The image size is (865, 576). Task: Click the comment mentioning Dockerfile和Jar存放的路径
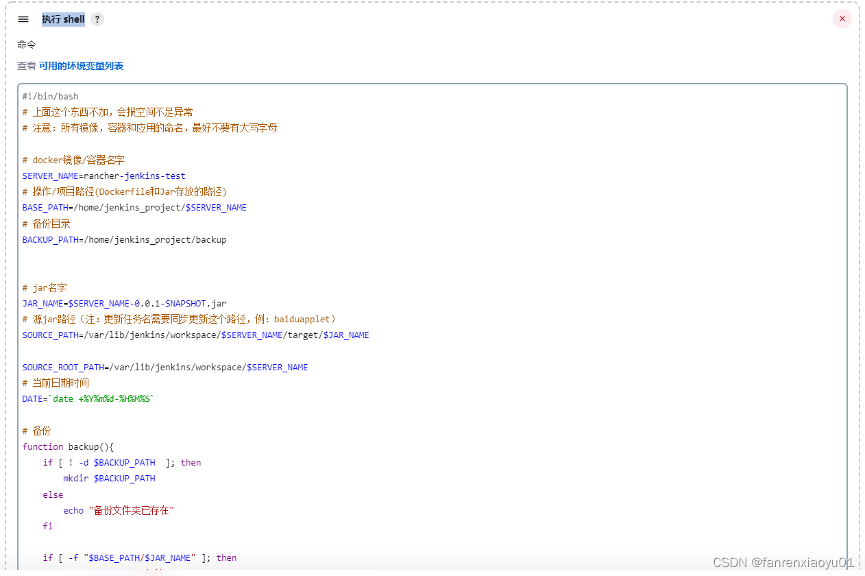[x=125, y=192]
